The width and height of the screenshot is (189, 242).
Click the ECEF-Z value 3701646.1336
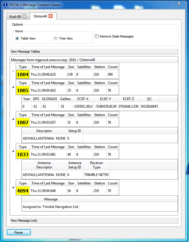coord(128,106)
